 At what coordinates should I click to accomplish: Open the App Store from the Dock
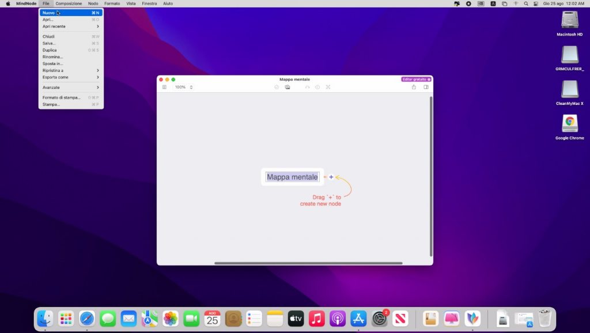(358, 318)
